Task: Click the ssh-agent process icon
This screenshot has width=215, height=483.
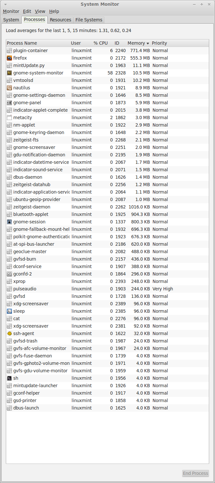Action: (x=9, y=334)
